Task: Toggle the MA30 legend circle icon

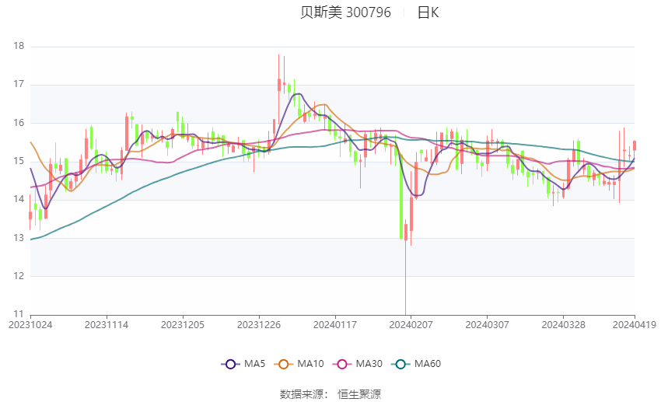Action: (342, 364)
